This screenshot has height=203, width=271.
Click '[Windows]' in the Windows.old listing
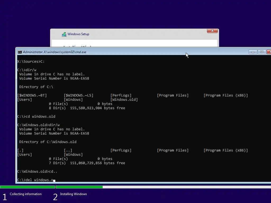click(73, 154)
